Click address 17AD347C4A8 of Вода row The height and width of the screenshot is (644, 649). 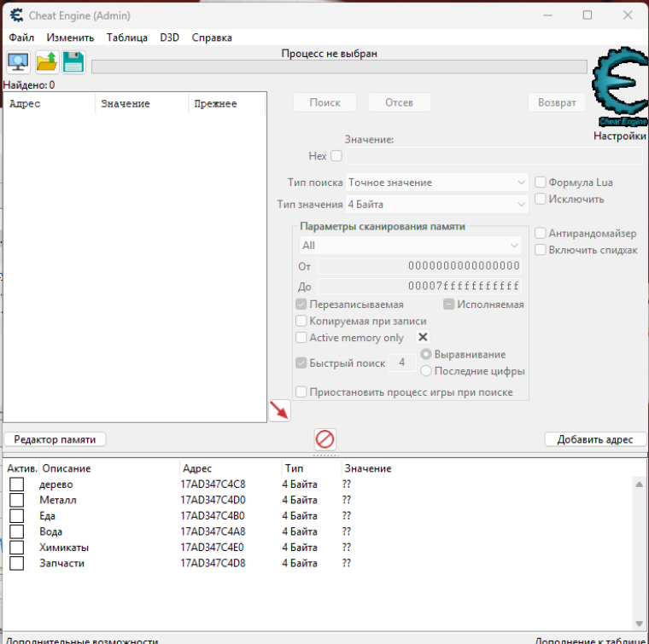tap(213, 531)
